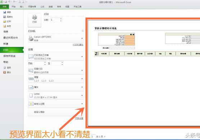Switch to the 数据 (Data) tab
Viewport: 200px width, 140px height.
tap(51, 6)
